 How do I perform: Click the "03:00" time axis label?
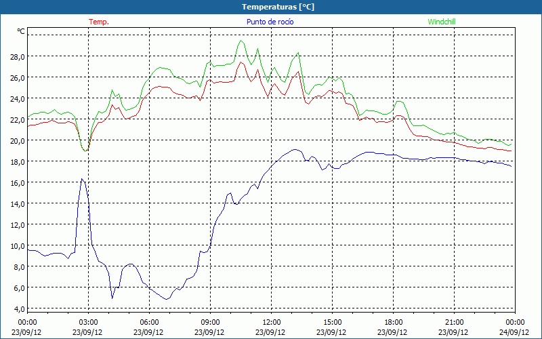point(88,323)
